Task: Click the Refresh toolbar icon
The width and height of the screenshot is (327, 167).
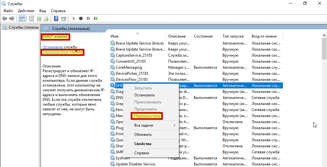Action: tap(39, 18)
